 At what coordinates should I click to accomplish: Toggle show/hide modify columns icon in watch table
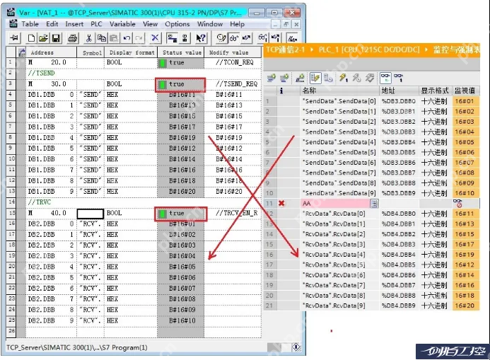click(317, 77)
